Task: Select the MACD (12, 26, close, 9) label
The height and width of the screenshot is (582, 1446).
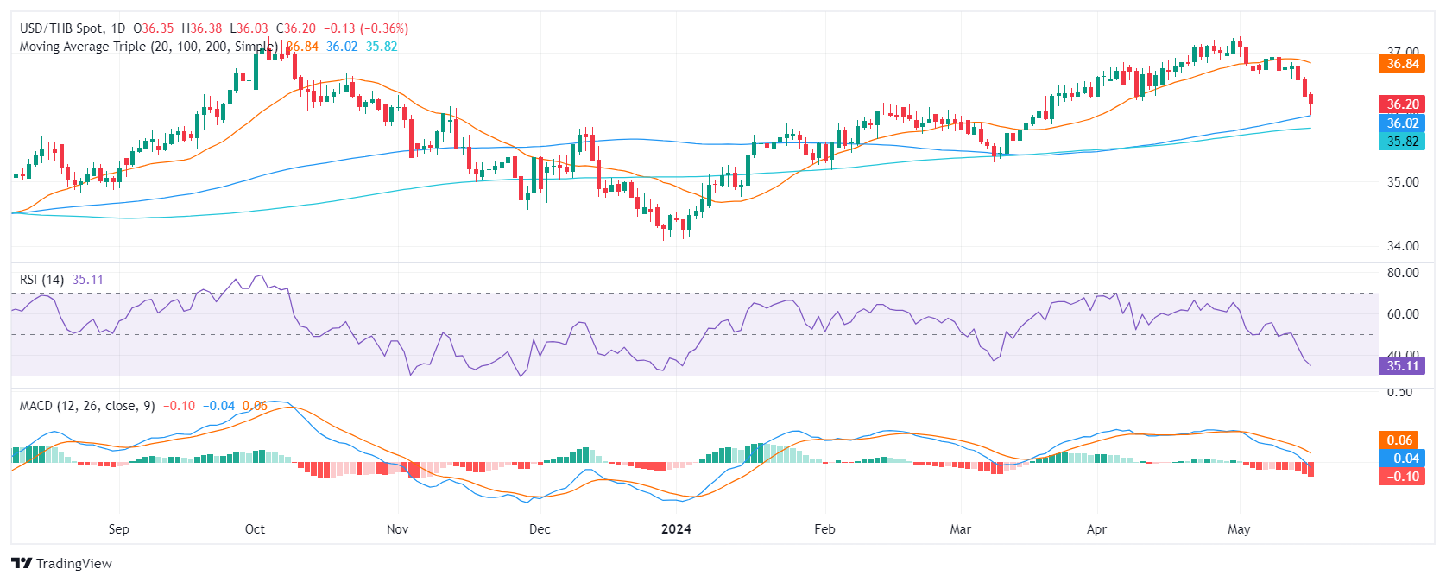Action: pyautogui.click(x=87, y=406)
